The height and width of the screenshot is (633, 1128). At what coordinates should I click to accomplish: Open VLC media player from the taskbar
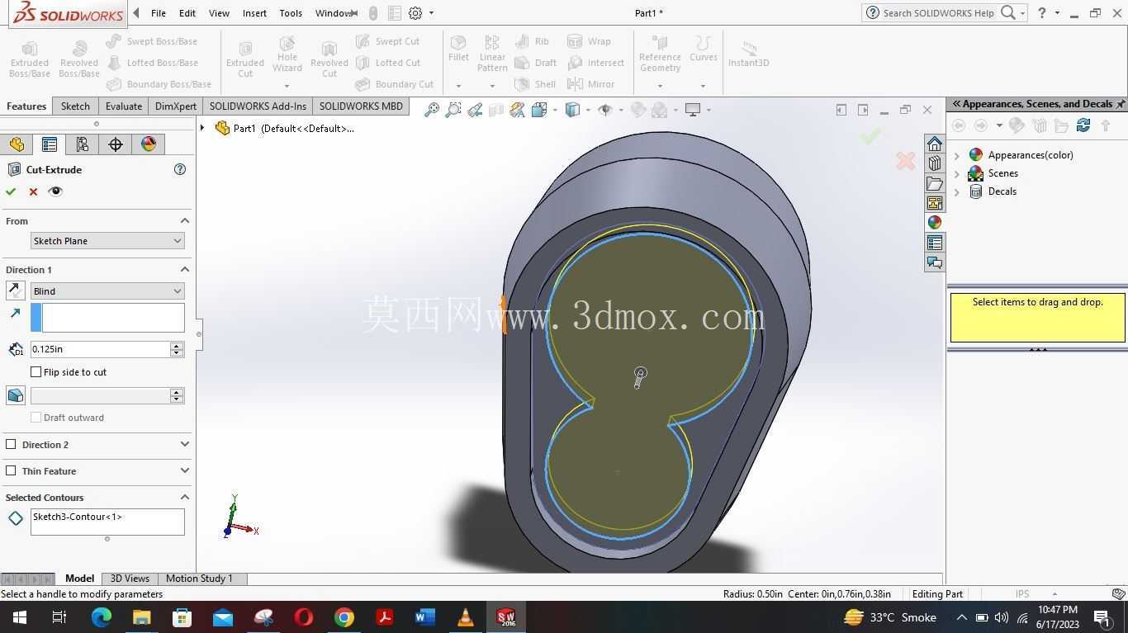[466, 617]
